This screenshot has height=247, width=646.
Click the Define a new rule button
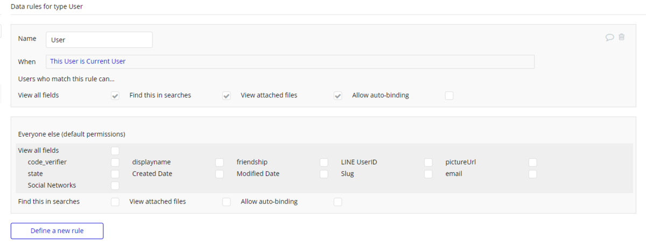(57, 231)
